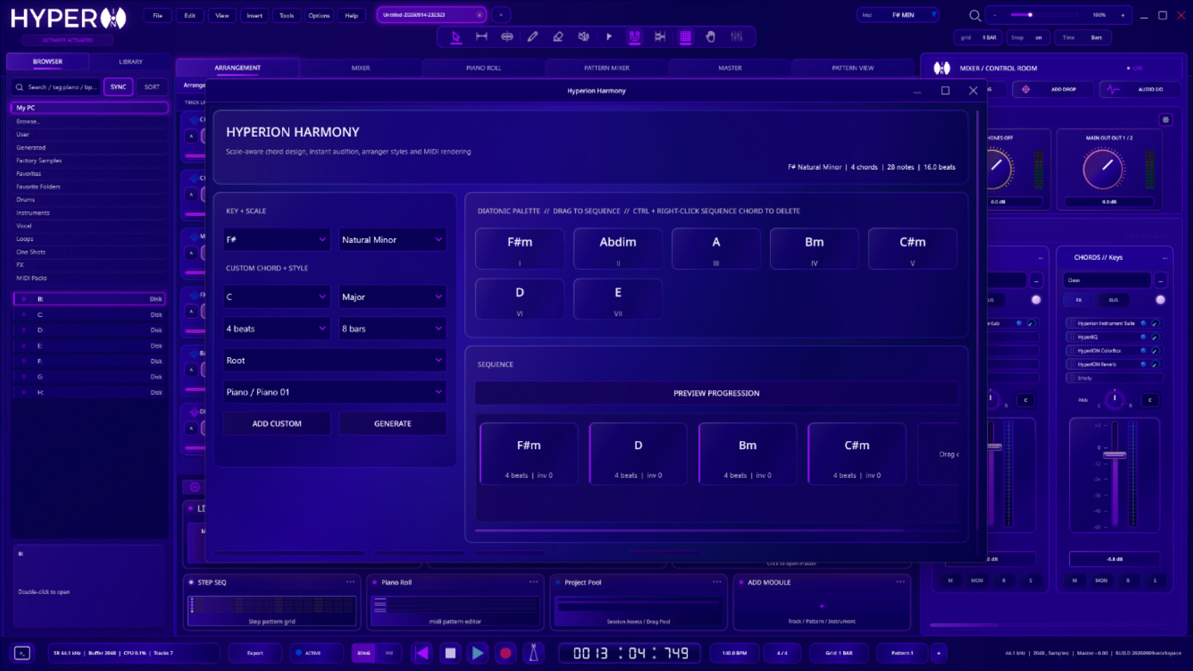Click Preview Progression button
The height and width of the screenshot is (671, 1193).
pos(716,393)
